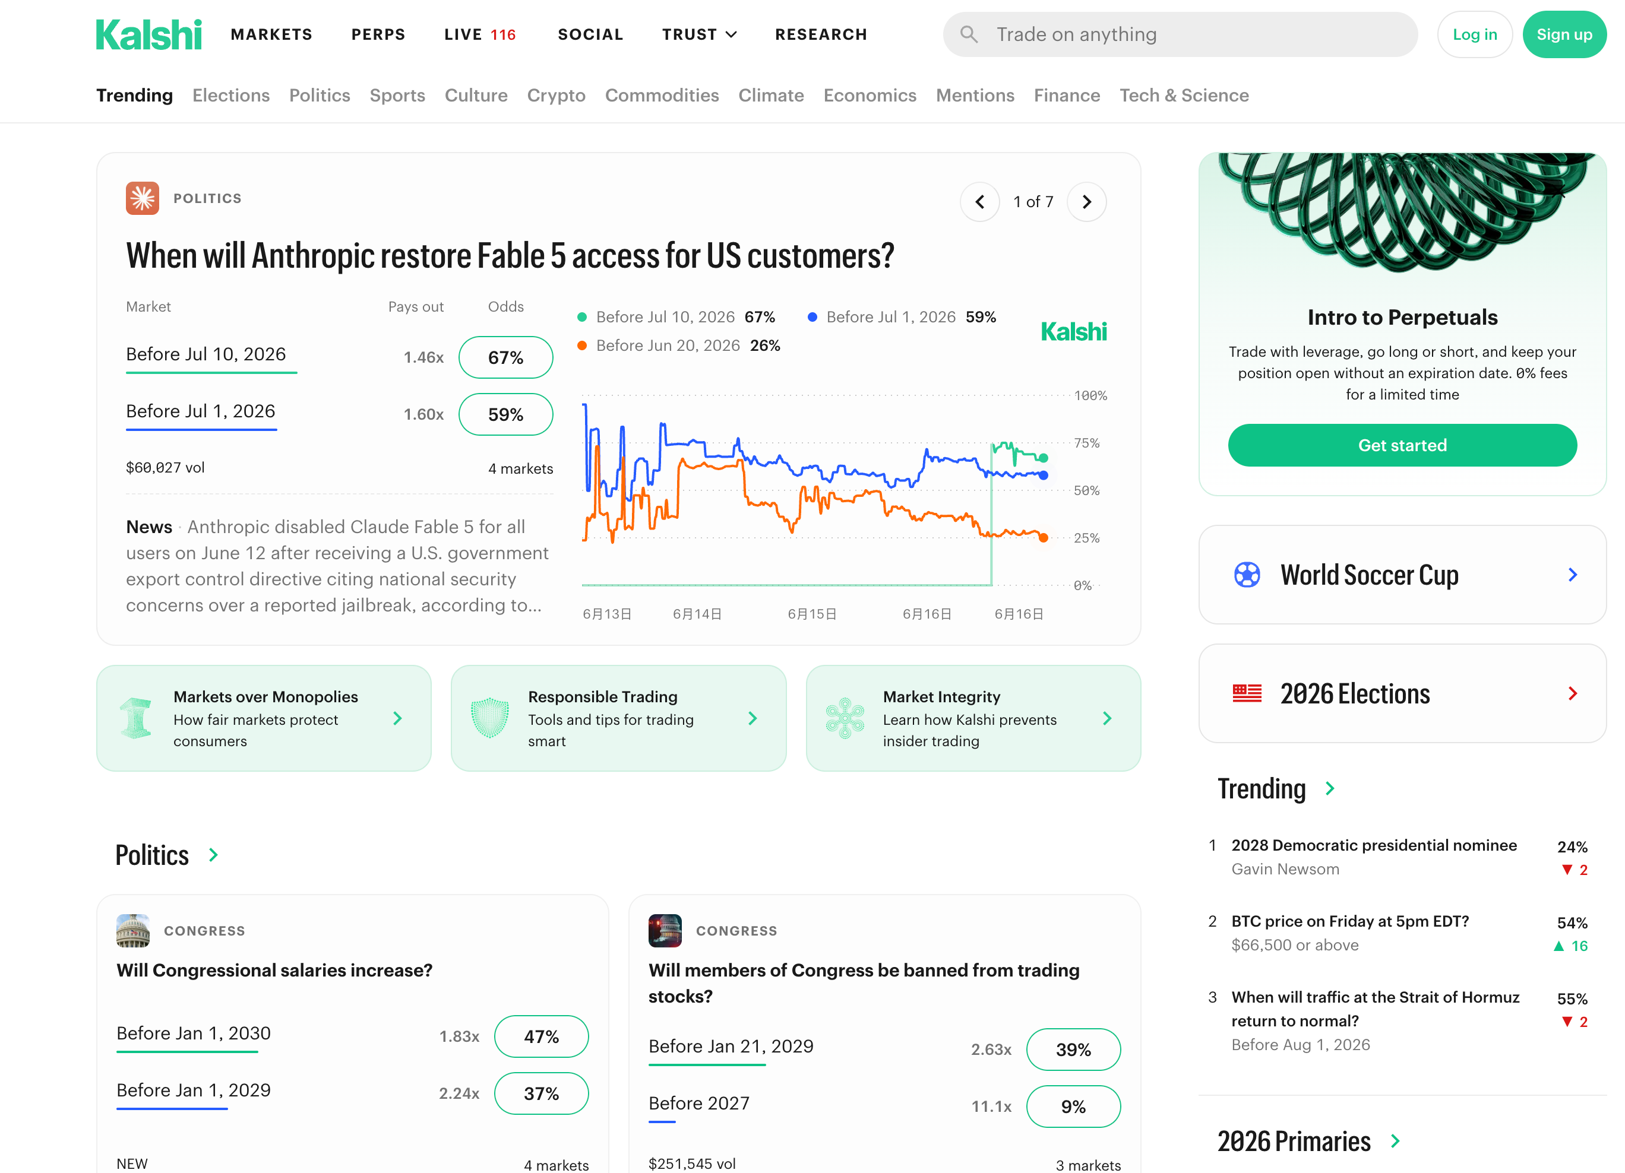Expand the Politics section chevron
Image resolution: width=1625 pixels, height=1173 pixels.
click(x=213, y=855)
